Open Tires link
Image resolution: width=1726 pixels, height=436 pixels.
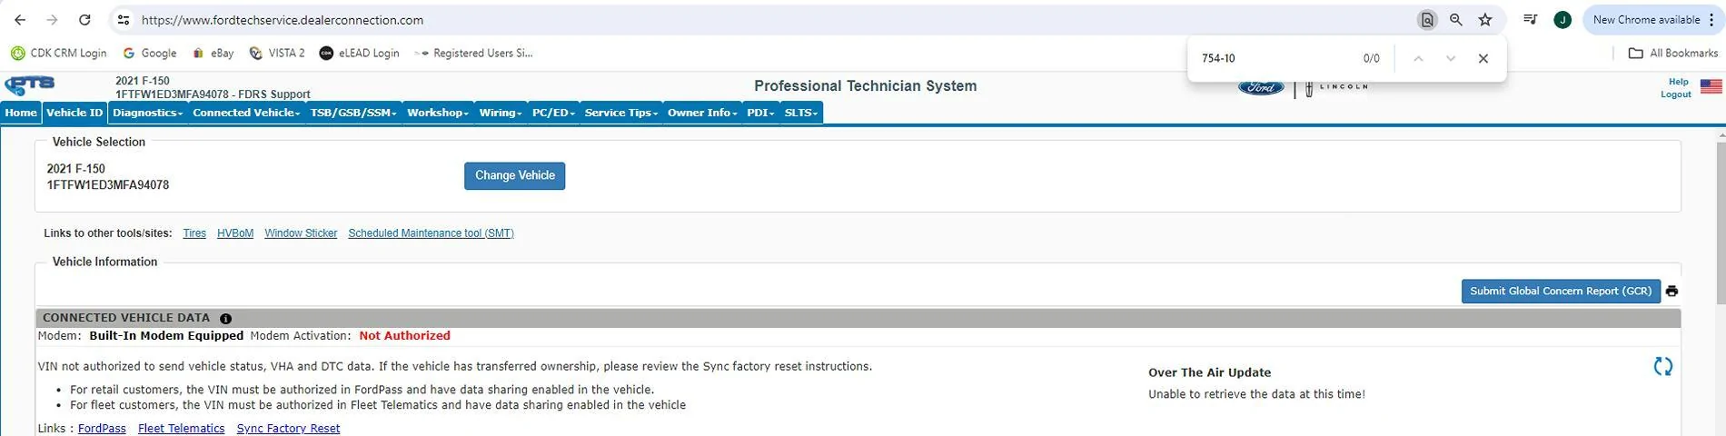[x=194, y=233]
